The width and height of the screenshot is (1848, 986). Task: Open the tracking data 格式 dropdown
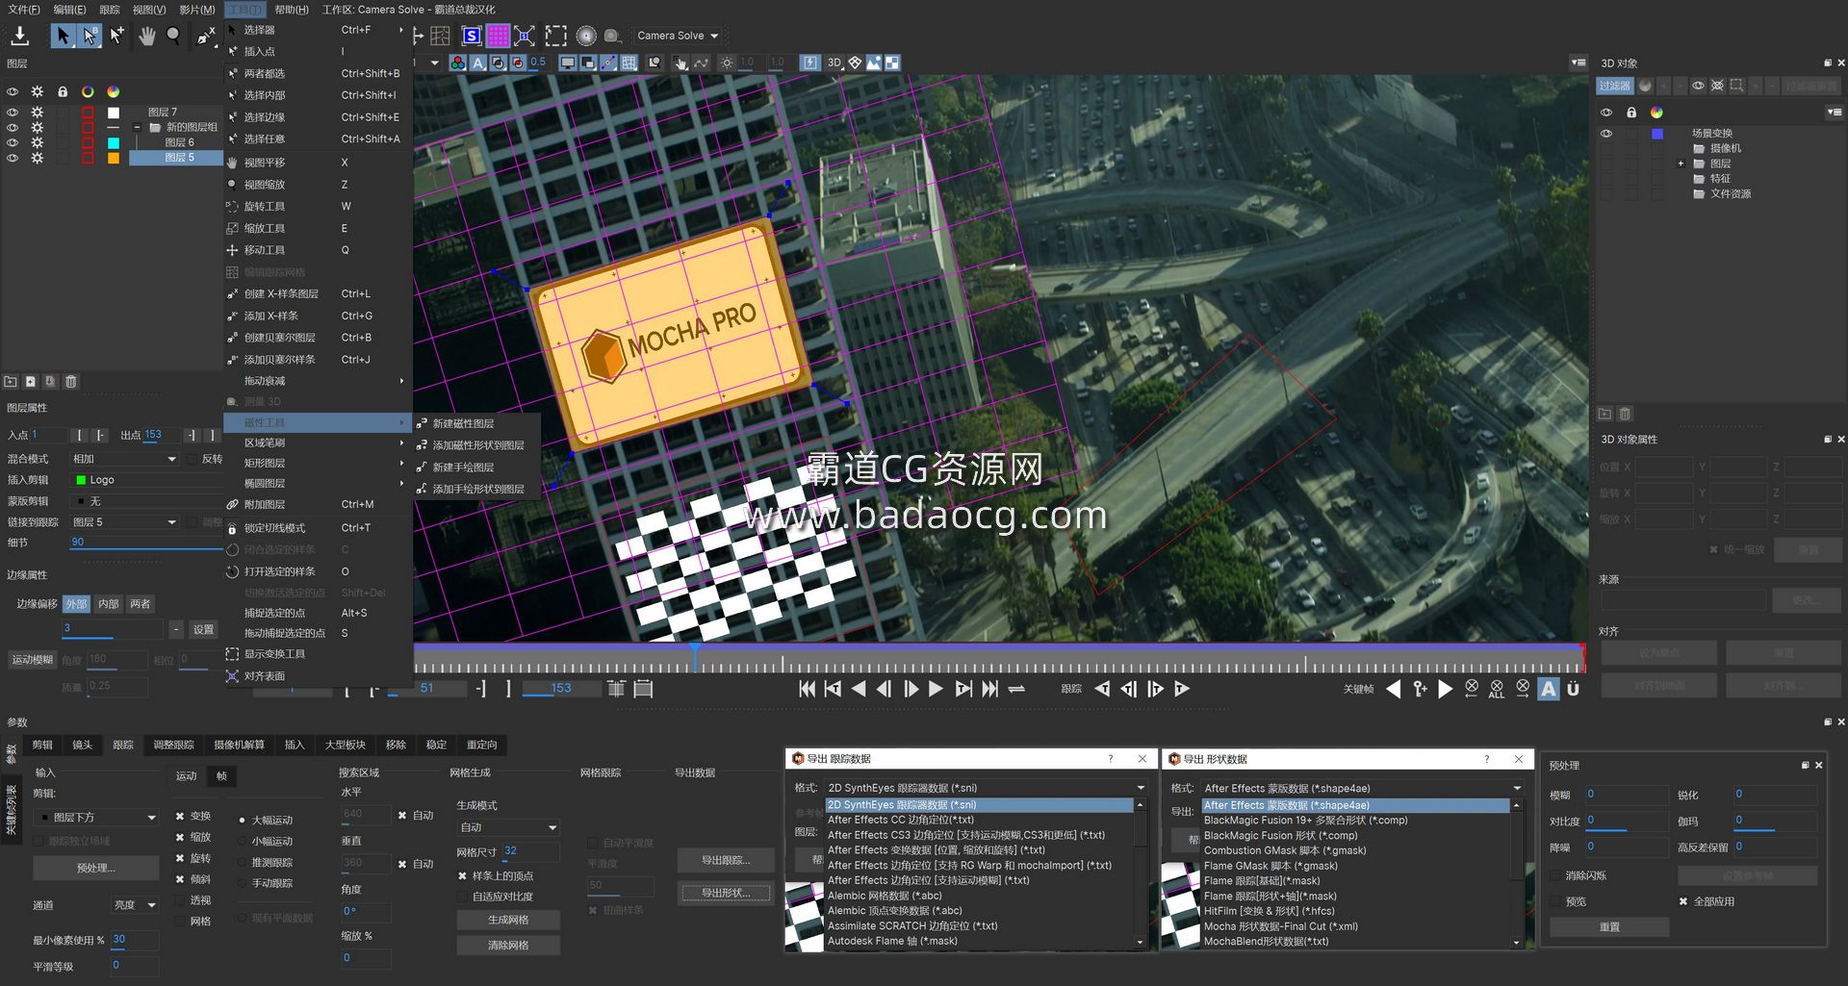[x=987, y=788]
